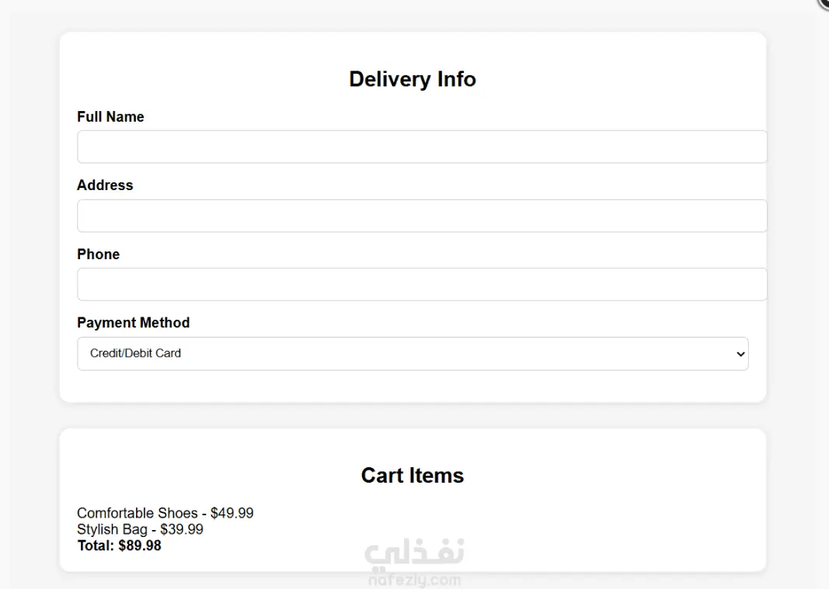829x589 pixels.
Task: Click the $39.99 price in cart
Action: (182, 529)
